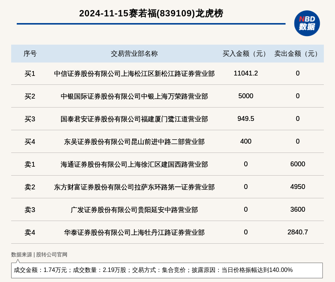Select the 买2 row label
This screenshot has width=335, height=282.
pos(30,96)
